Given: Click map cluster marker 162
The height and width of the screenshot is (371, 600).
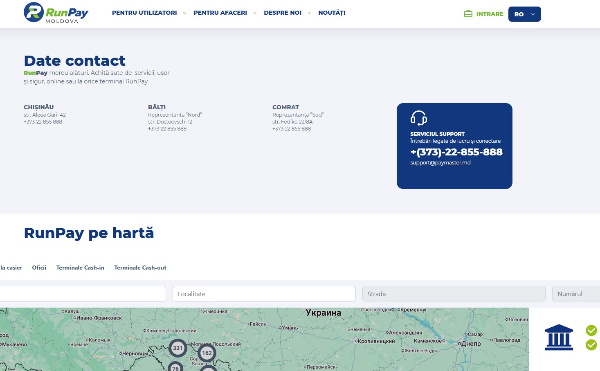Looking at the screenshot, I should tap(207, 353).
